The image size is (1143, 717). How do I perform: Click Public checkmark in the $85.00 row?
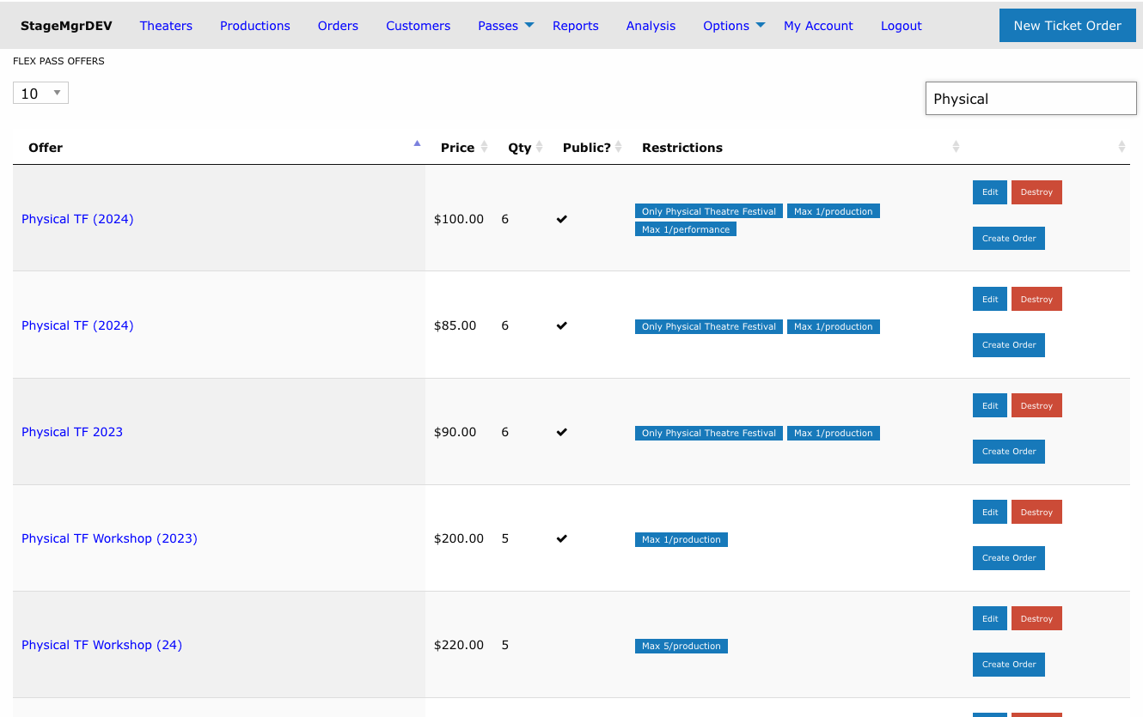pos(561,325)
